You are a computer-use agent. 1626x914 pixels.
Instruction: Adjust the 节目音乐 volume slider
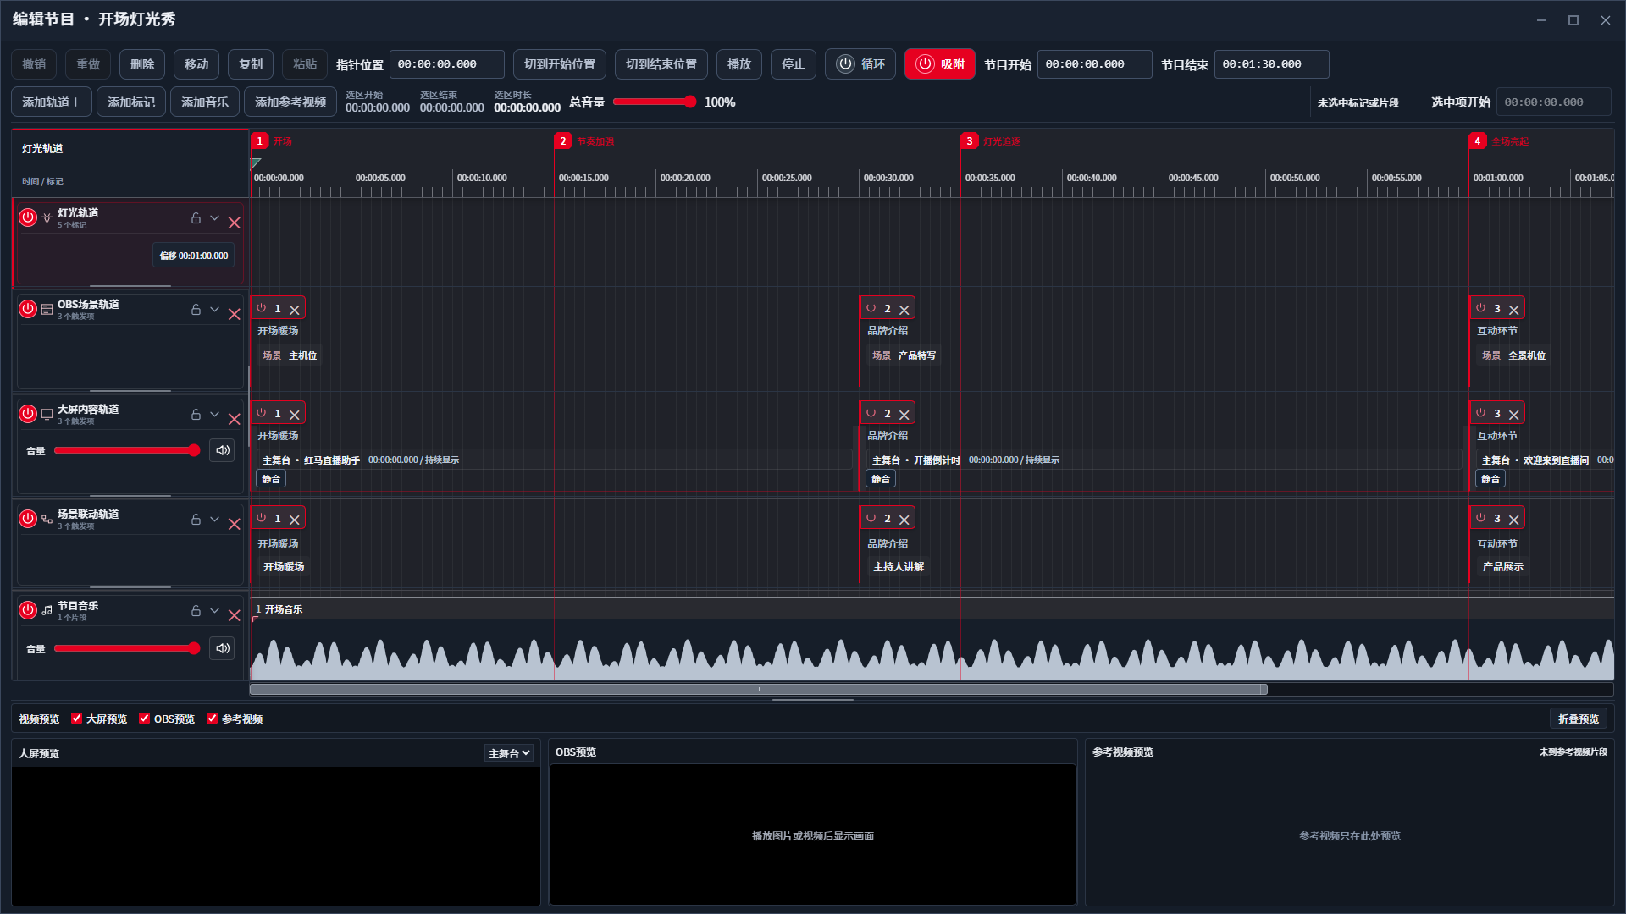127,649
